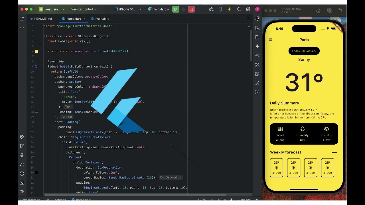This screenshot has width=365, height=205.
Task: Open the Notifications bell
Action: pyautogui.click(x=257, y=19)
